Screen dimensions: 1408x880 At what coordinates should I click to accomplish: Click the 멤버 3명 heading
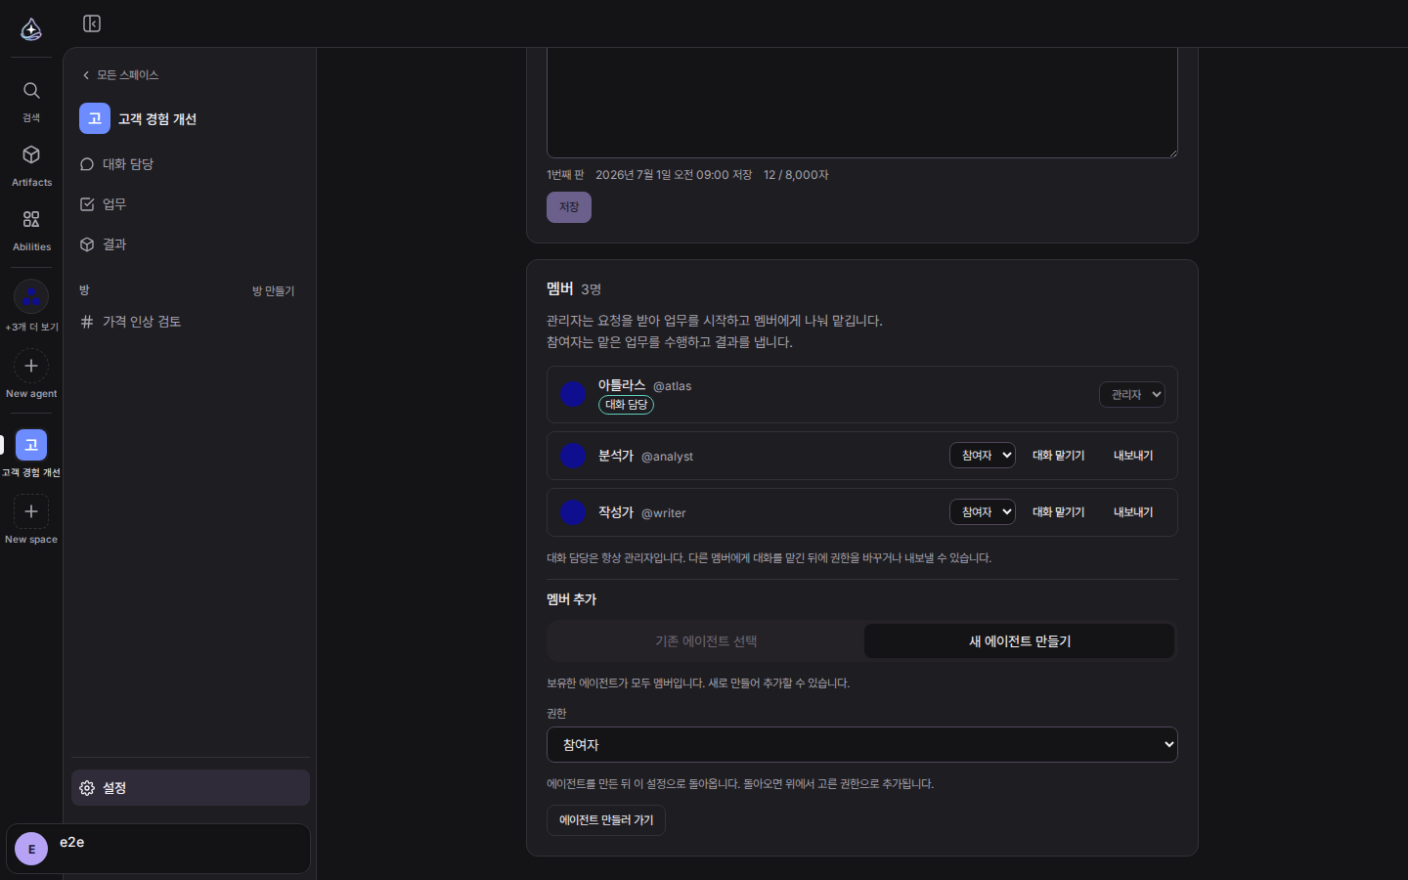click(574, 289)
